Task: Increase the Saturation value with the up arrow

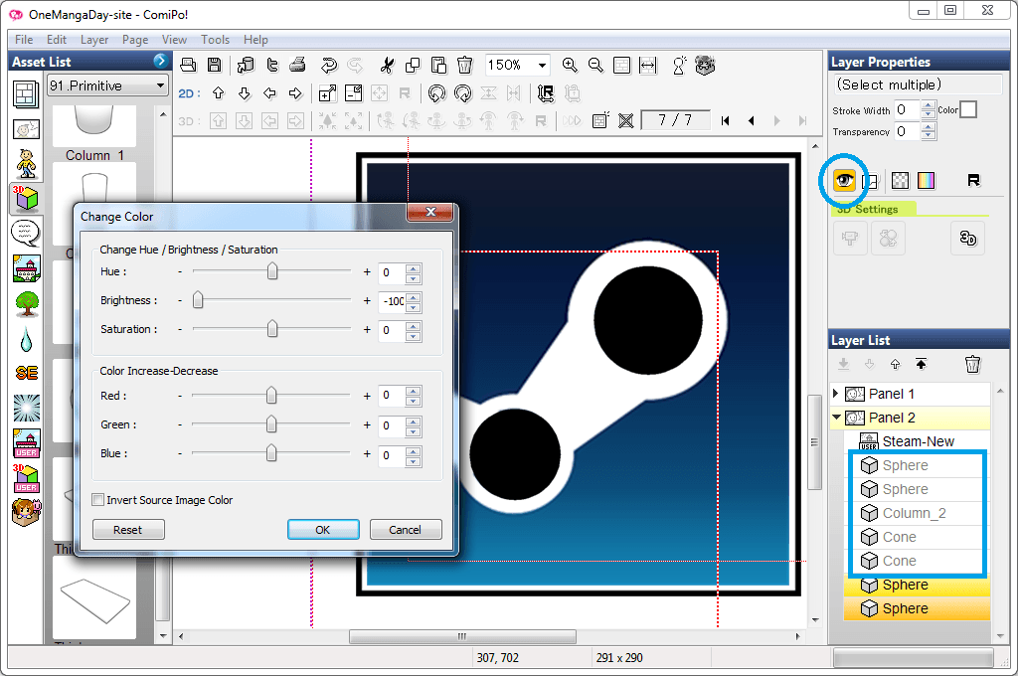Action: (x=413, y=325)
